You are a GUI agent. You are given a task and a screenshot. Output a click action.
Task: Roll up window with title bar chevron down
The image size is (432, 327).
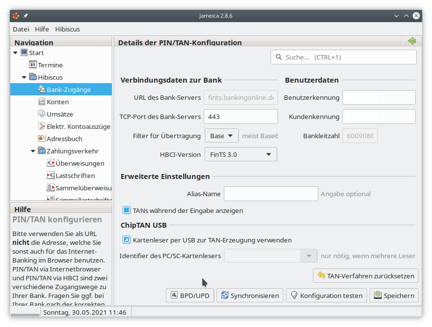pos(397,16)
